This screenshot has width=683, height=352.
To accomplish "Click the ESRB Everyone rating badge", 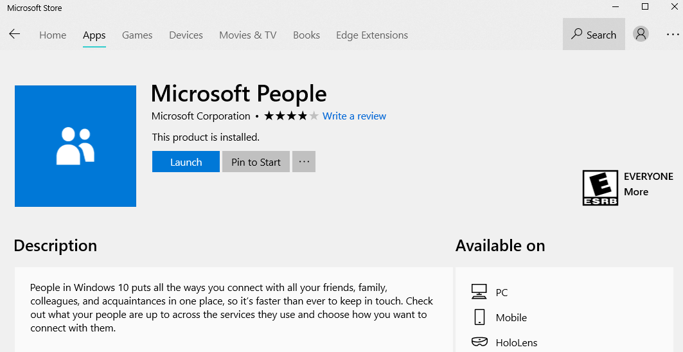I will 600,188.
